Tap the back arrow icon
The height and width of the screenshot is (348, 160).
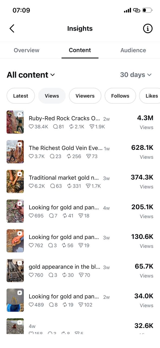click(x=12, y=29)
